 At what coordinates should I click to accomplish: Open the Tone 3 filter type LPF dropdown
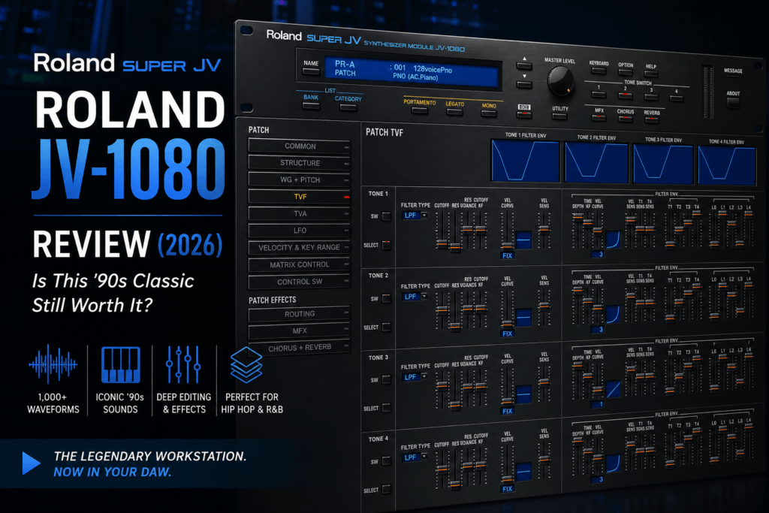click(415, 377)
